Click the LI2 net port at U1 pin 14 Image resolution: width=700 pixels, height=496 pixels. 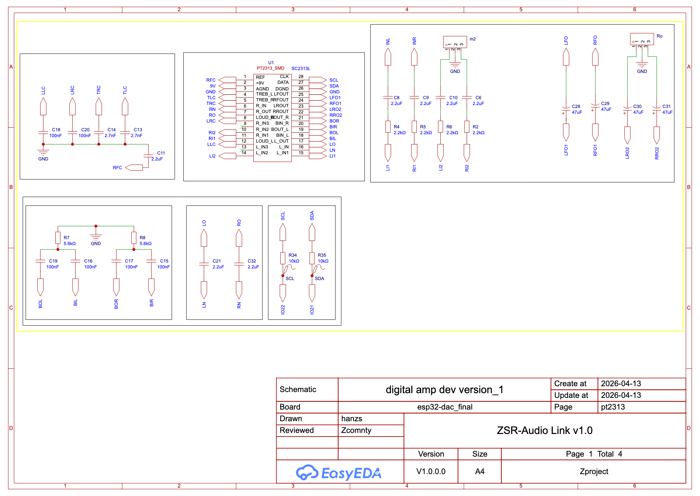click(227, 156)
